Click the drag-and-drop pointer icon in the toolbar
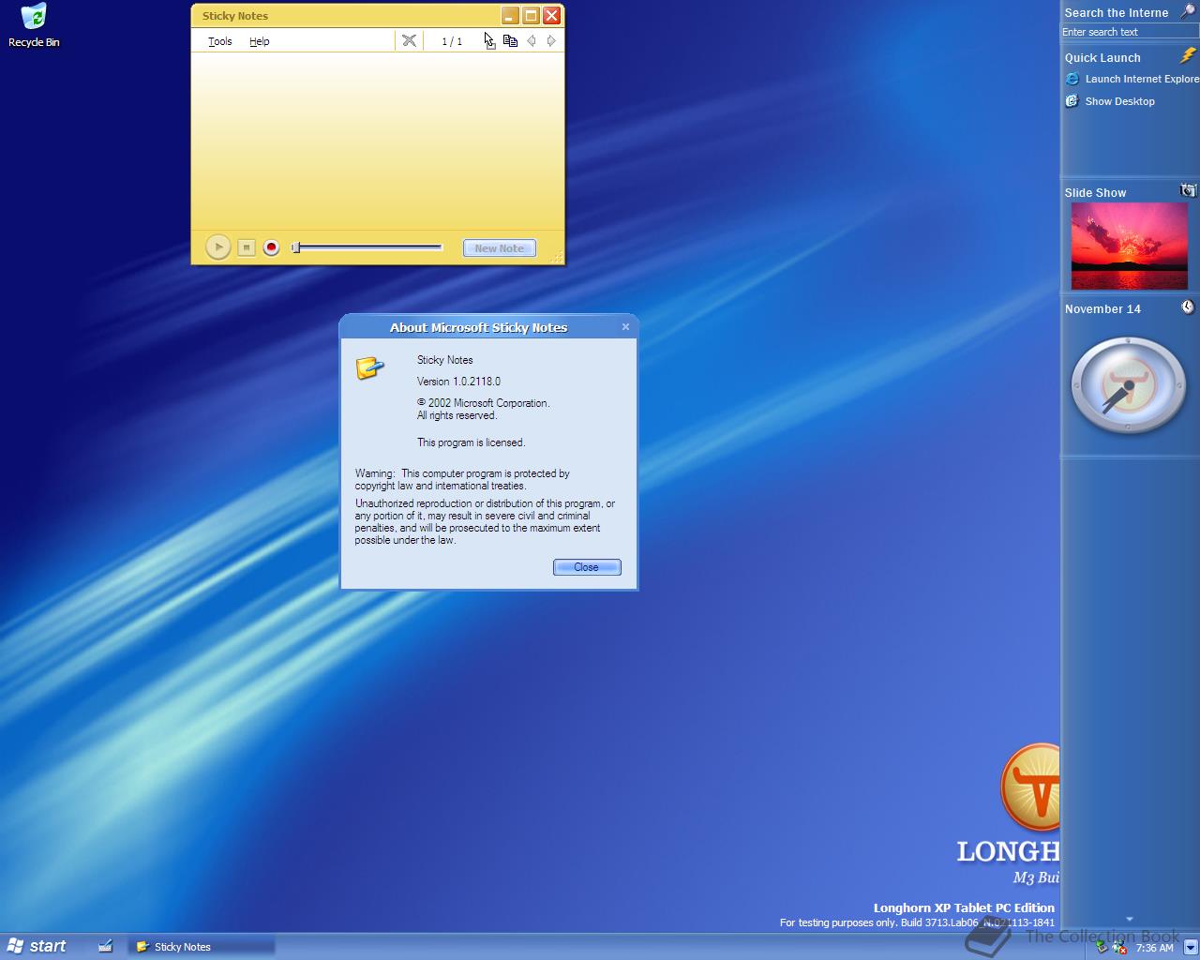Screen dimensions: 1200x960 pyautogui.click(x=488, y=40)
